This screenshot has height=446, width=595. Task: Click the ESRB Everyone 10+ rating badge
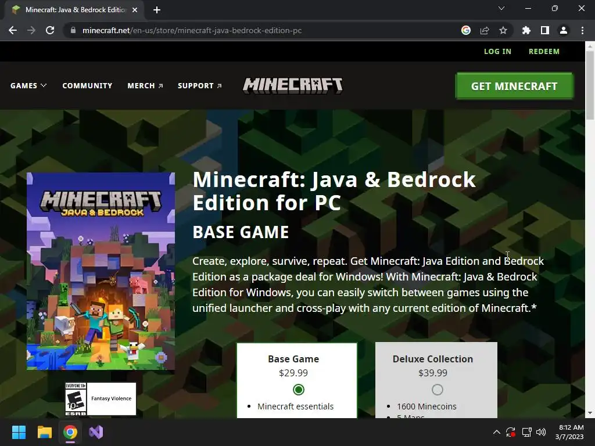pyautogui.click(x=76, y=399)
